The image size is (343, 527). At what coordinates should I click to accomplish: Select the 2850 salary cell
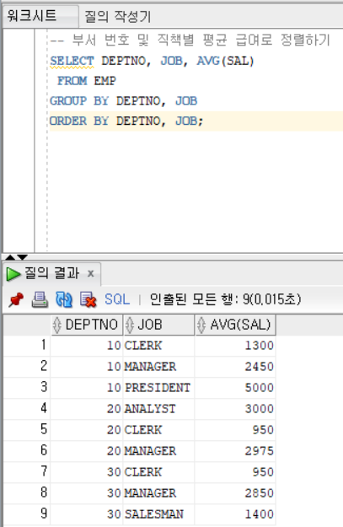click(235, 493)
